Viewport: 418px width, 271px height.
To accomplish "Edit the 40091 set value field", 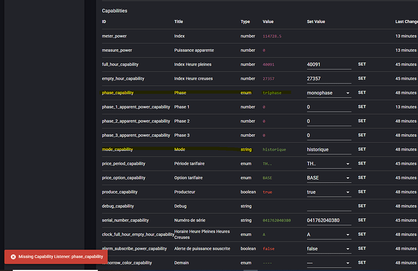I will (x=329, y=65).
